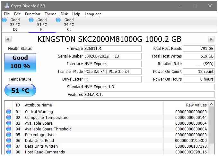
Task: Open the Language menu
Action: click(93, 14)
